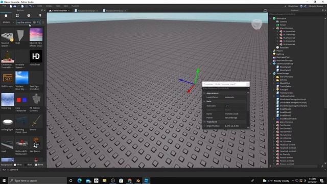Open the Toolbox Inventory grid icon
327x184 pixels.
tap(17, 16)
